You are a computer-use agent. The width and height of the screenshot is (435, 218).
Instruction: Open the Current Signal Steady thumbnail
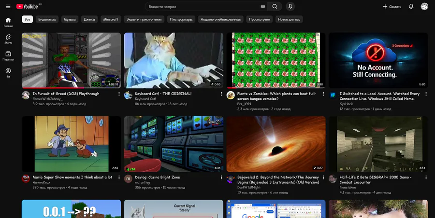tap(174, 209)
